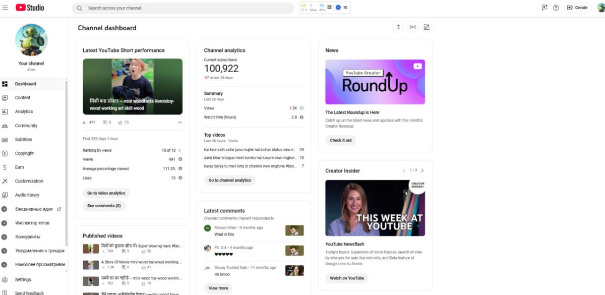Open Ежедневные идеи external link item
The width and height of the screenshot is (605, 295).
[33, 209]
